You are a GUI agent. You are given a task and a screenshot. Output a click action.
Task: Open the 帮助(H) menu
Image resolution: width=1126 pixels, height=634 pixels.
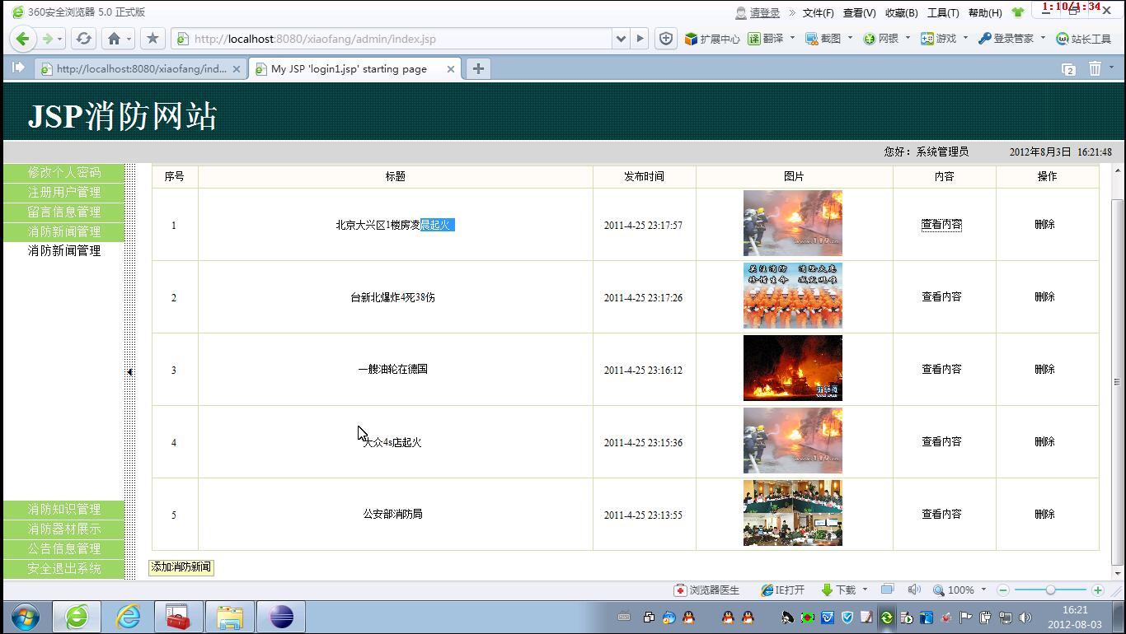coord(985,12)
